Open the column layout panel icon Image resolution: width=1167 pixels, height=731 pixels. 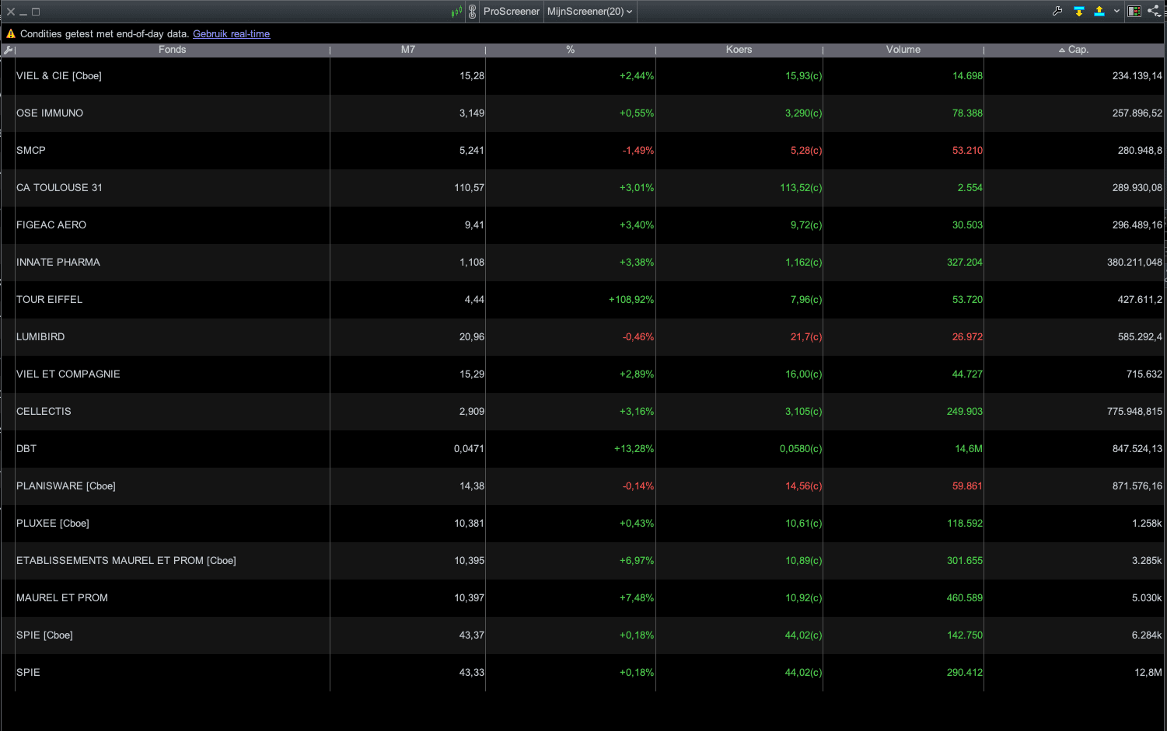pos(1134,12)
